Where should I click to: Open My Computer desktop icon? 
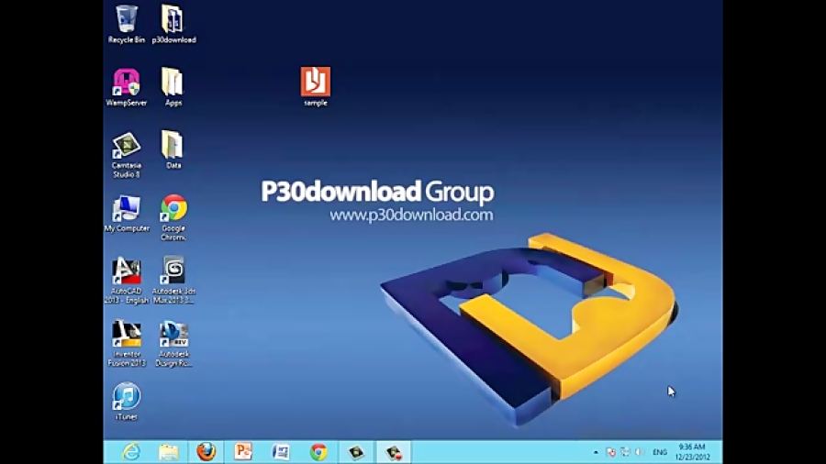127,214
